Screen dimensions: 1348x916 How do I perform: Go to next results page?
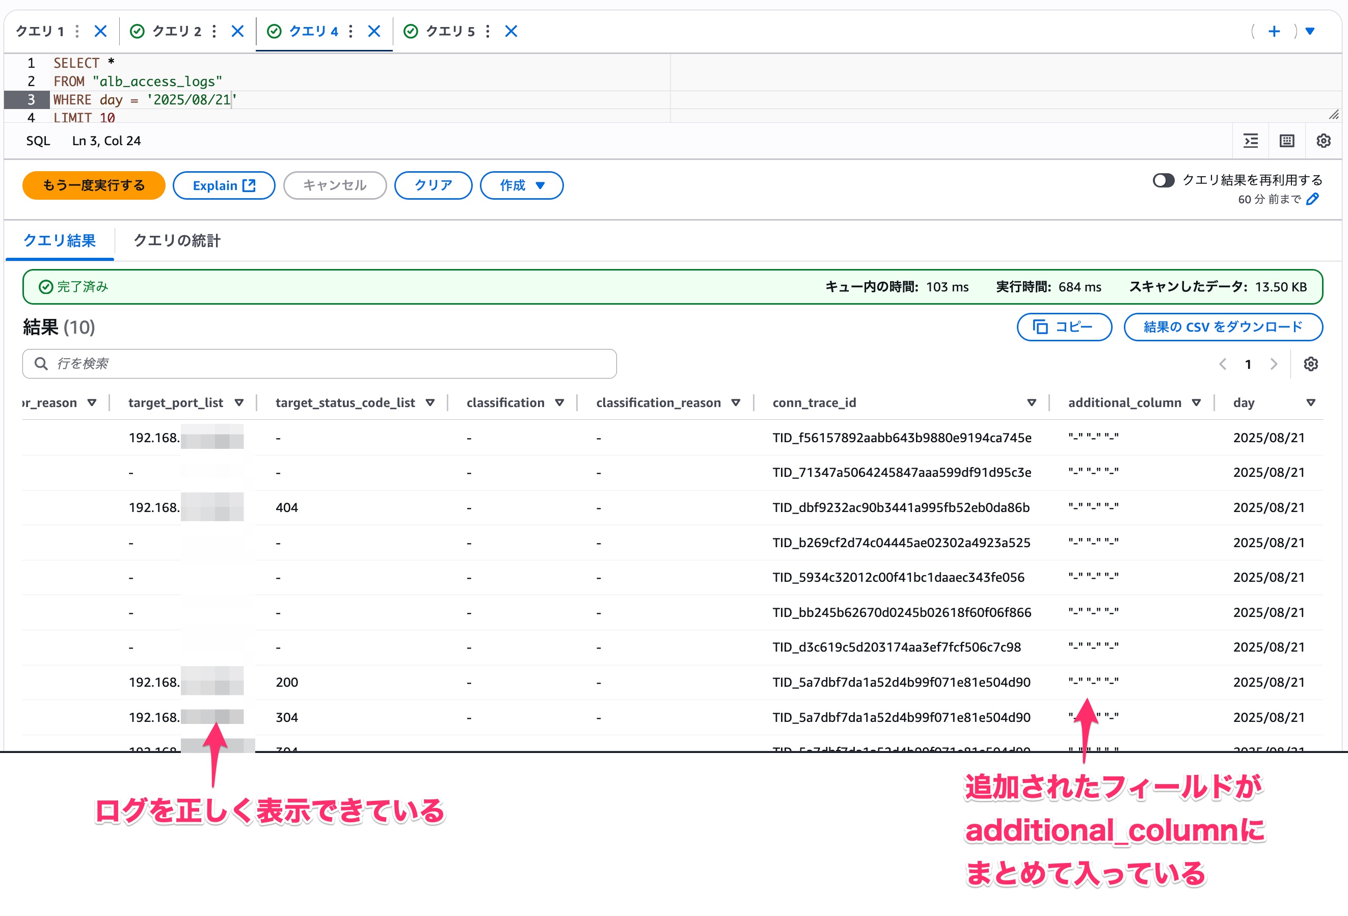pyautogui.click(x=1274, y=364)
